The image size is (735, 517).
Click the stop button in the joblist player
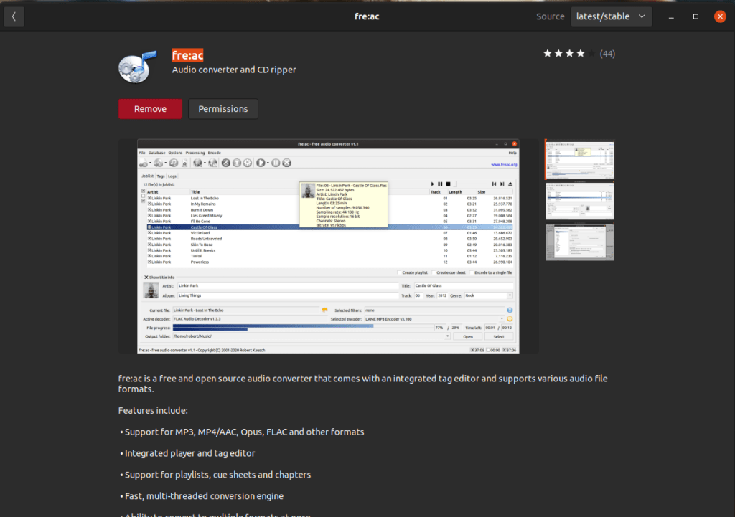click(x=448, y=184)
